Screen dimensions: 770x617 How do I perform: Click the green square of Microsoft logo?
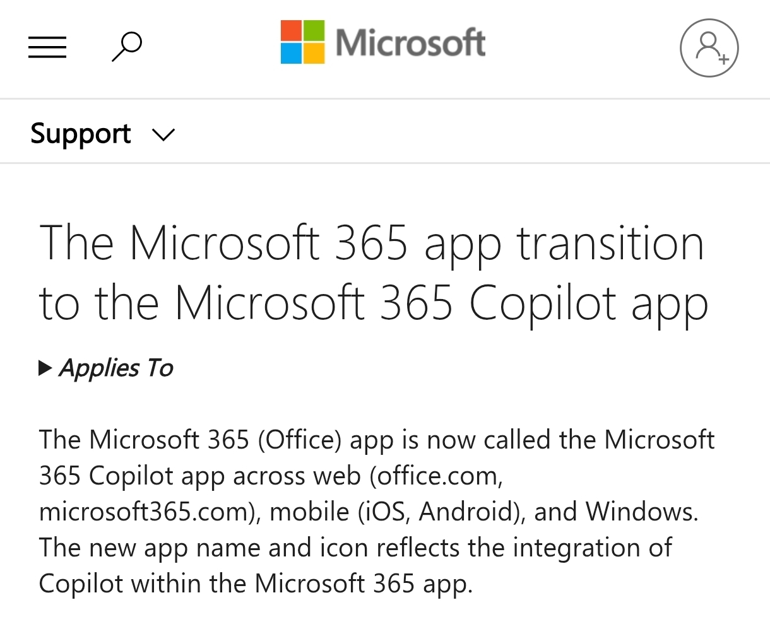314,31
